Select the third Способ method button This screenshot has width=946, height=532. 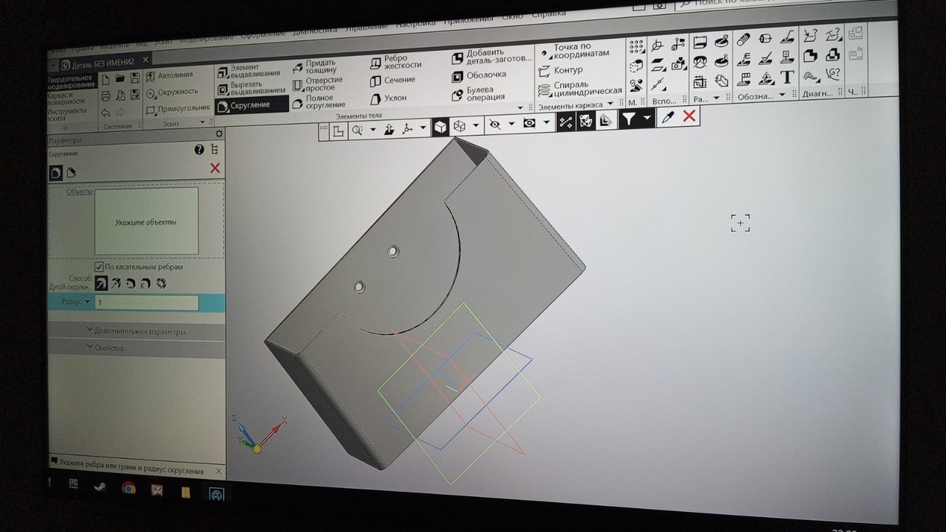[x=132, y=283]
